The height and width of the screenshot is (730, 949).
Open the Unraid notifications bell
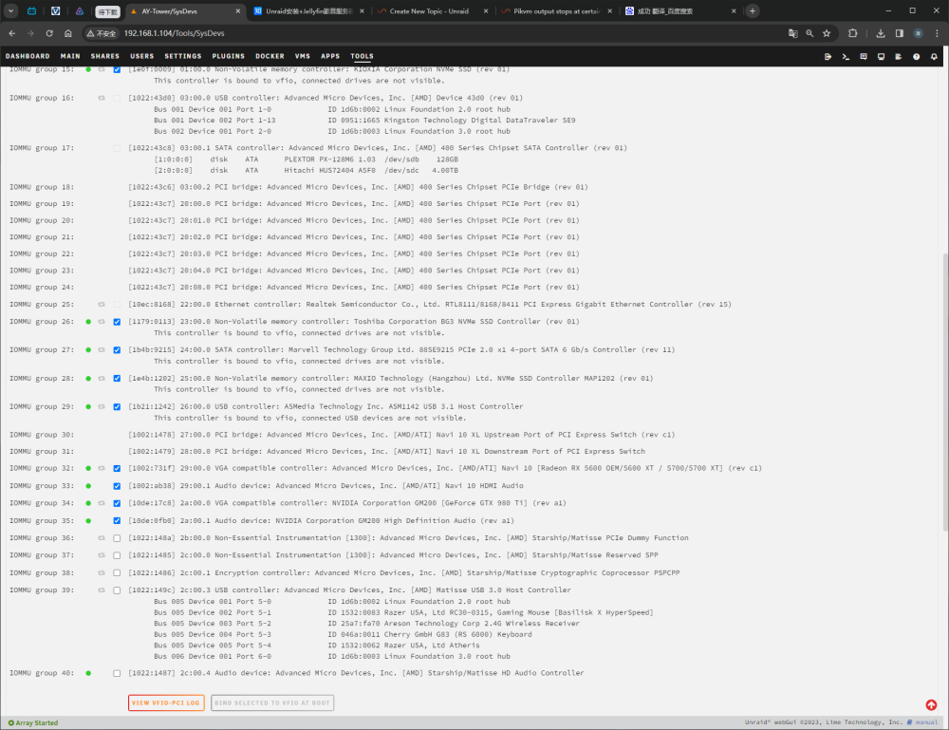tap(934, 56)
